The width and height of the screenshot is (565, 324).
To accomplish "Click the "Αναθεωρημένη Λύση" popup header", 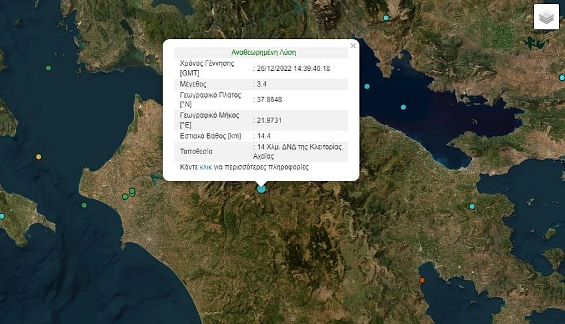I will point(264,52).
